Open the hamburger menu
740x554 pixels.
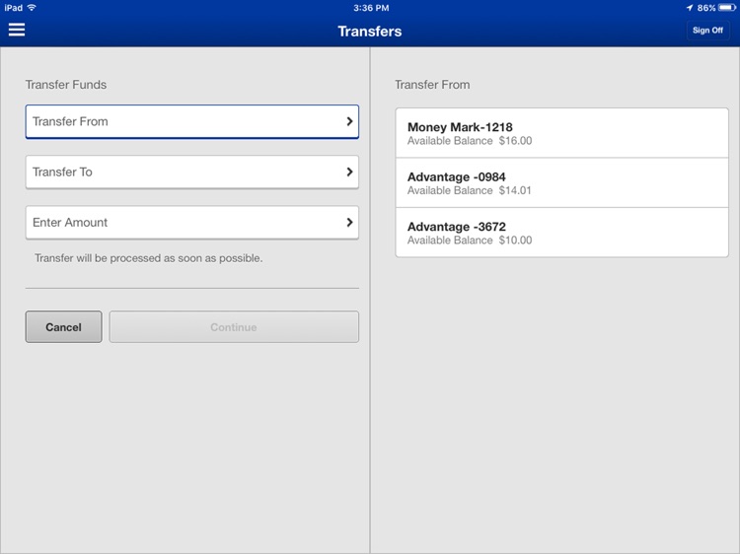(x=17, y=31)
